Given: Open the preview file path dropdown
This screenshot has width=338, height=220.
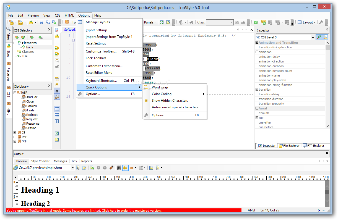Looking at the screenshot, I should (73, 168).
